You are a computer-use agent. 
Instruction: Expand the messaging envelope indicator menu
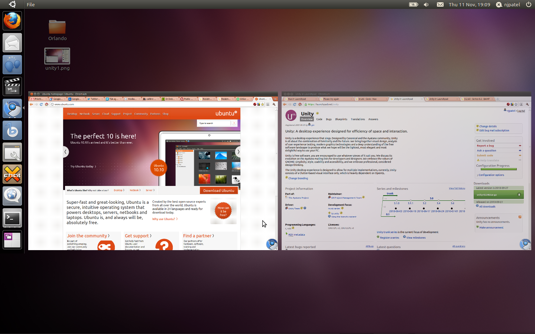pyautogui.click(x=440, y=4)
